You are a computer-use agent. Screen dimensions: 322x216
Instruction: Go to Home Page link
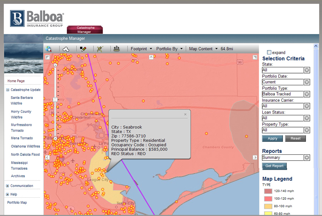16,81
